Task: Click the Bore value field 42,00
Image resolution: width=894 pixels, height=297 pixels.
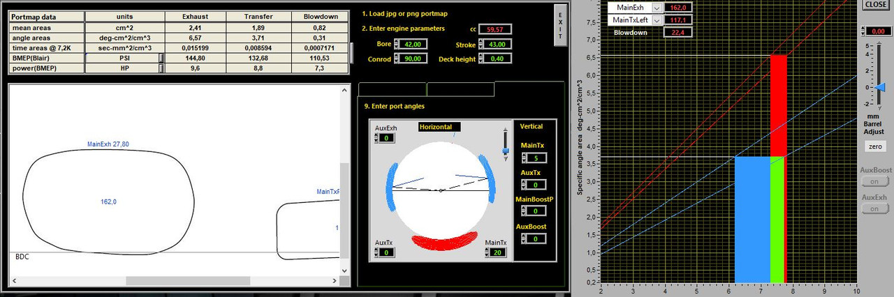Action: point(413,43)
